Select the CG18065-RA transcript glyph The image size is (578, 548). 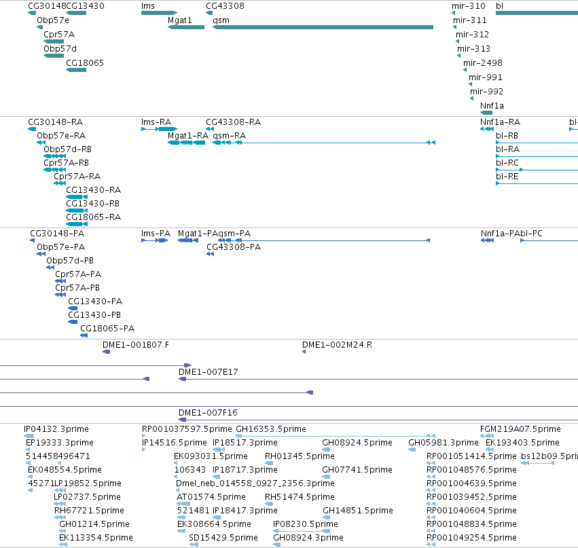point(77,224)
